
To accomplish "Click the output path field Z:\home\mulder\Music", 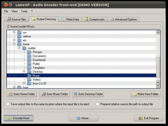I will (83, 26).
